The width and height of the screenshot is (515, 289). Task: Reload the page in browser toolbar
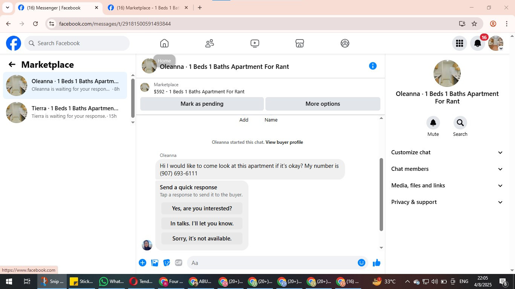point(35,24)
